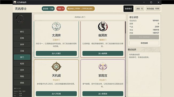The width and height of the screenshot is (174, 97).
Task: Open the 无尽 (Endless) menu
Action: (x=22, y=70)
